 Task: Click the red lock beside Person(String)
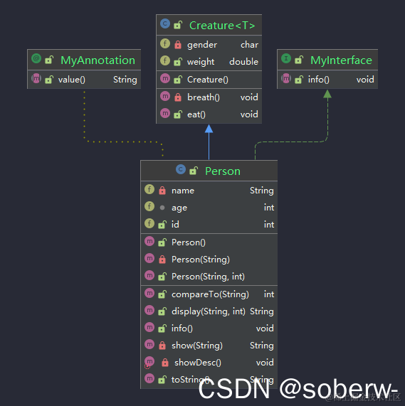[x=162, y=260]
